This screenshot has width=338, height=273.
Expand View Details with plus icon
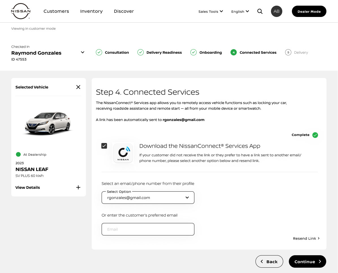tap(78, 187)
